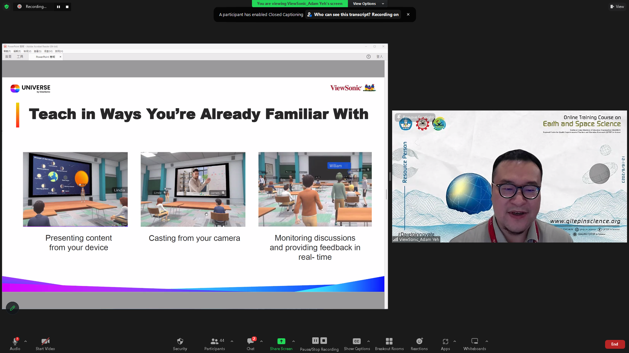The height and width of the screenshot is (353, 629).
Task: Open the View menu at top right
Action: pyautogui.click(x=617, y=7)
